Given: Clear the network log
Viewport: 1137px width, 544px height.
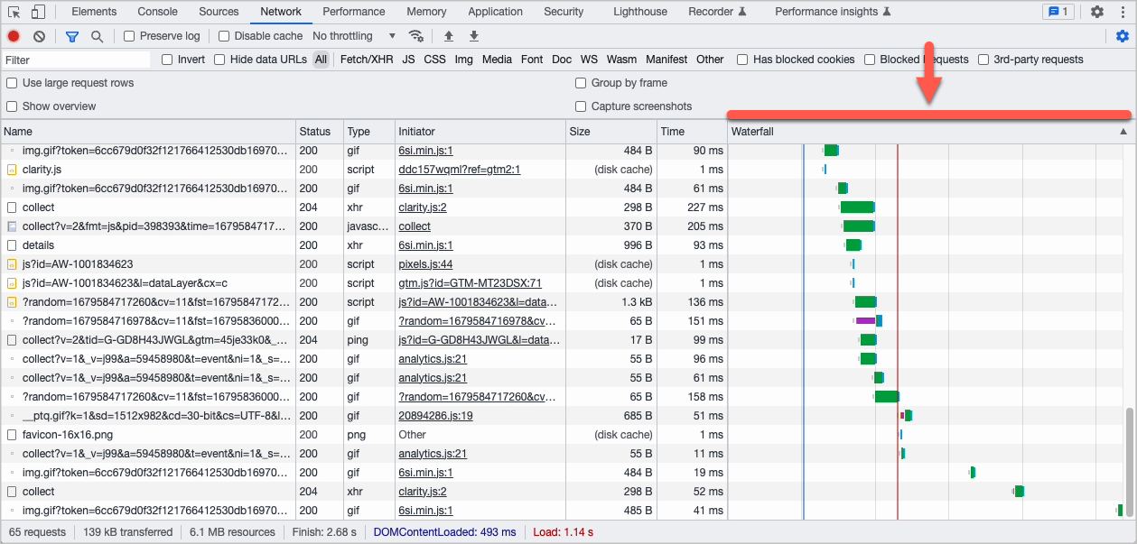Looking at the screenshot, I should click(x=39, y=36).
